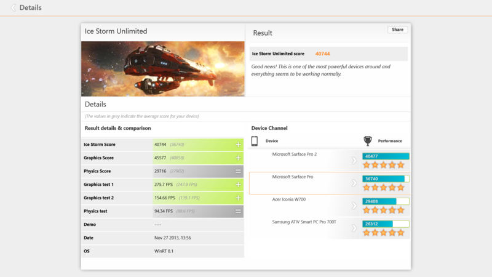Click the Performance trophy icon
Viewport: 492px width, 277px height.
[368, 141]
